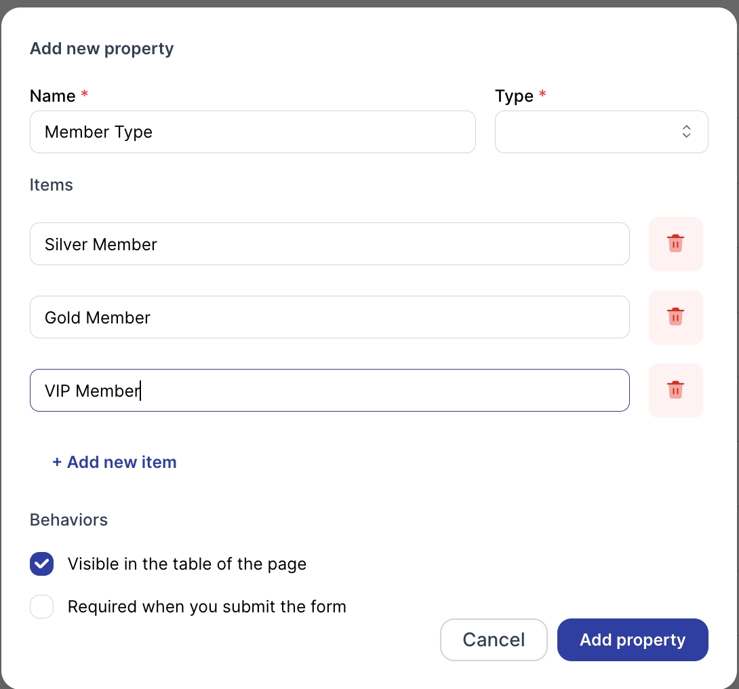
Task: Click trash icon beside VIP Member
Action: 675,391
